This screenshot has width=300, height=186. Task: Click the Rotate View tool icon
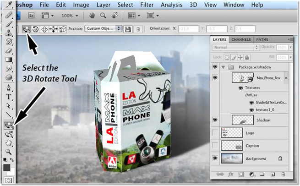coord(115,16)
